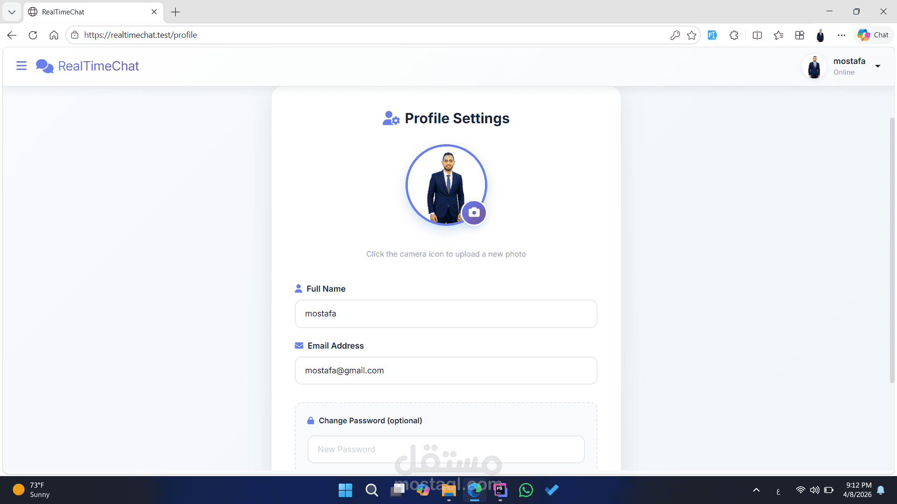897x504 pixels.
Task: Add page to favorites star icon
Action: (691, 35)
